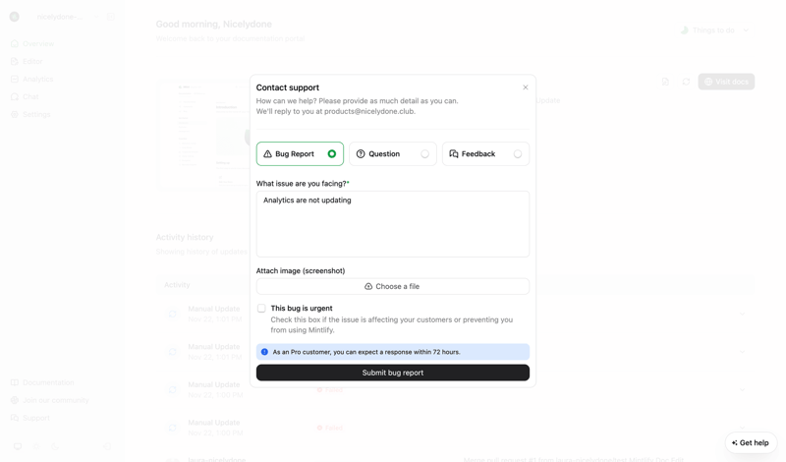Click the laura-nicelydone activity row
This screenshot has height=462, width=786.
coord(455,457)
